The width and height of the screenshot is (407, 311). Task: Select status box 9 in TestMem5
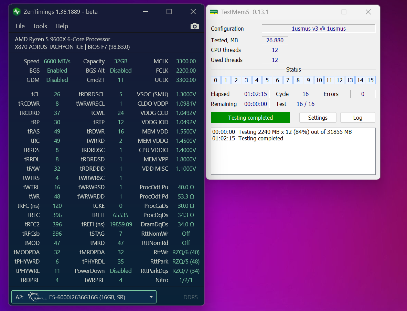308,80
